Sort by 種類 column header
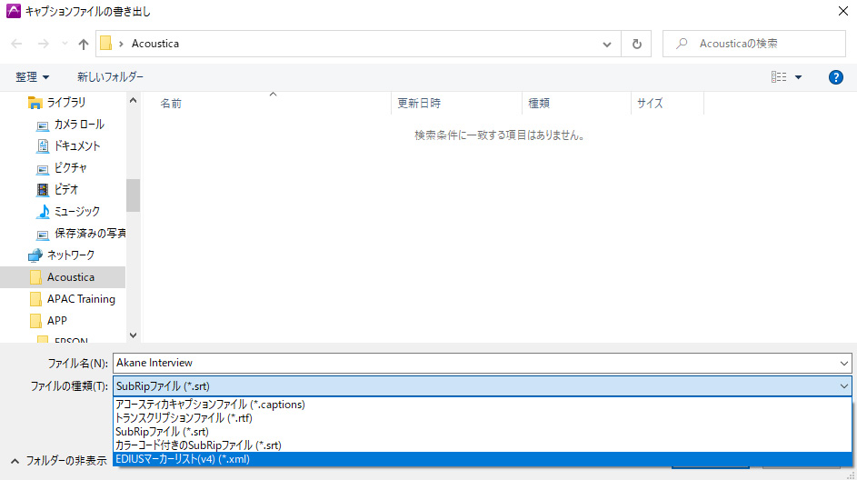The height and width of the screenshot is (480, 857). 539,104
